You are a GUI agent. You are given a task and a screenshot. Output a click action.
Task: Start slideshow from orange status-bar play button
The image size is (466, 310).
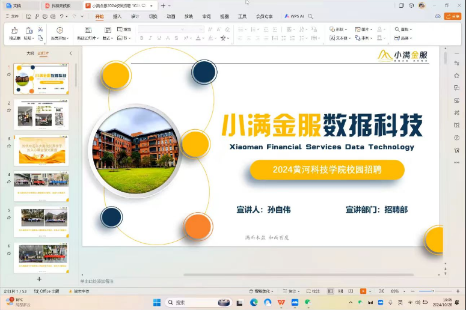363,291
